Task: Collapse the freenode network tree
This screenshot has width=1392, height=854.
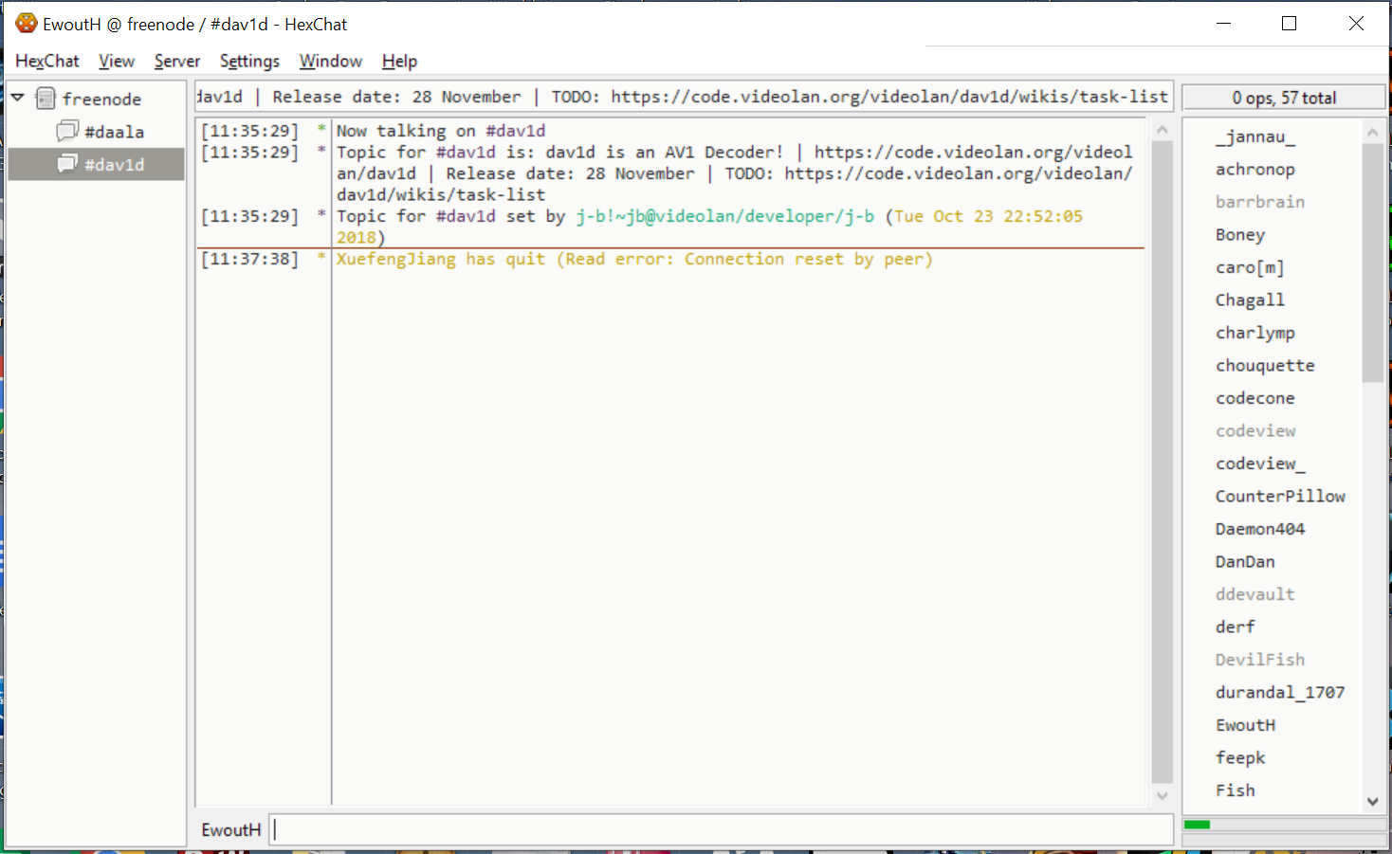Action: (x=16, y=96)
